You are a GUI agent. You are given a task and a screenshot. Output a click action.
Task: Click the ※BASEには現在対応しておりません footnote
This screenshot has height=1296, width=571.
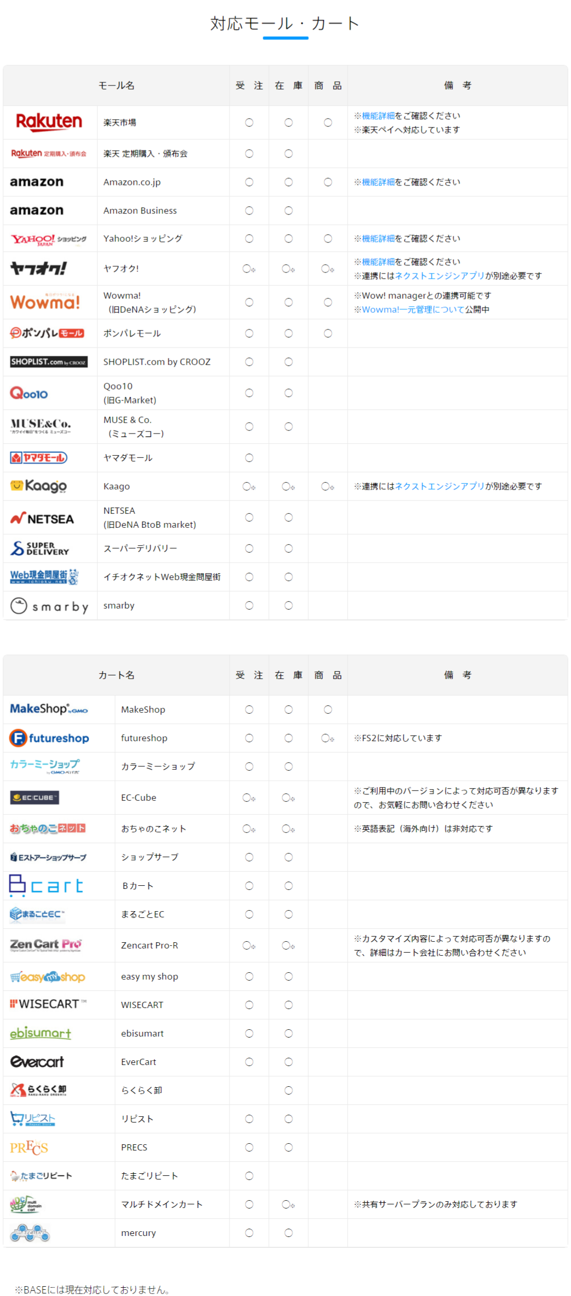93,1290
